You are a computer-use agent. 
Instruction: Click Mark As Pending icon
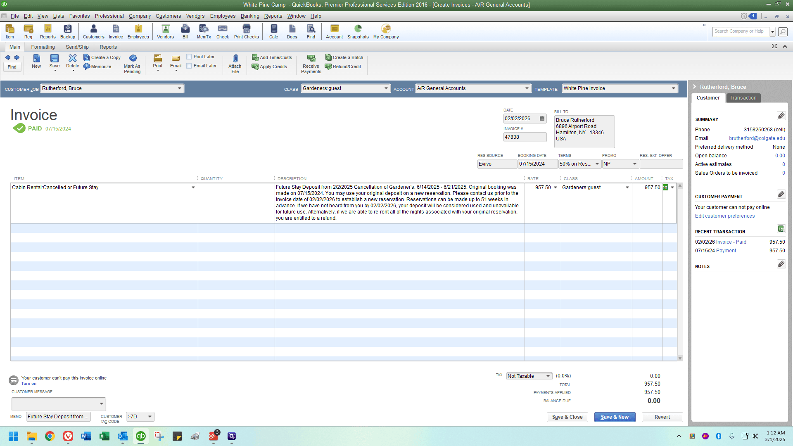pyautogui.click(x=132, y=64)
